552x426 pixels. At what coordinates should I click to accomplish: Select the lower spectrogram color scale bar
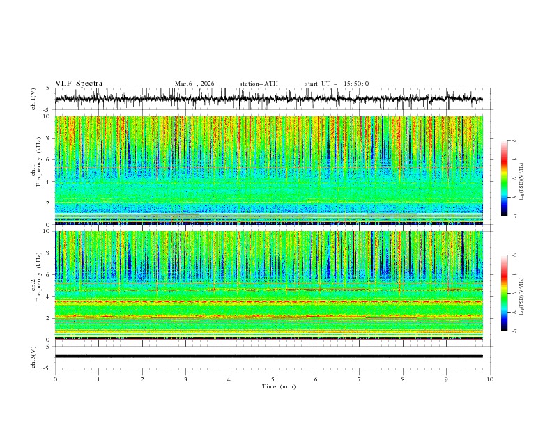click(504, 293)
